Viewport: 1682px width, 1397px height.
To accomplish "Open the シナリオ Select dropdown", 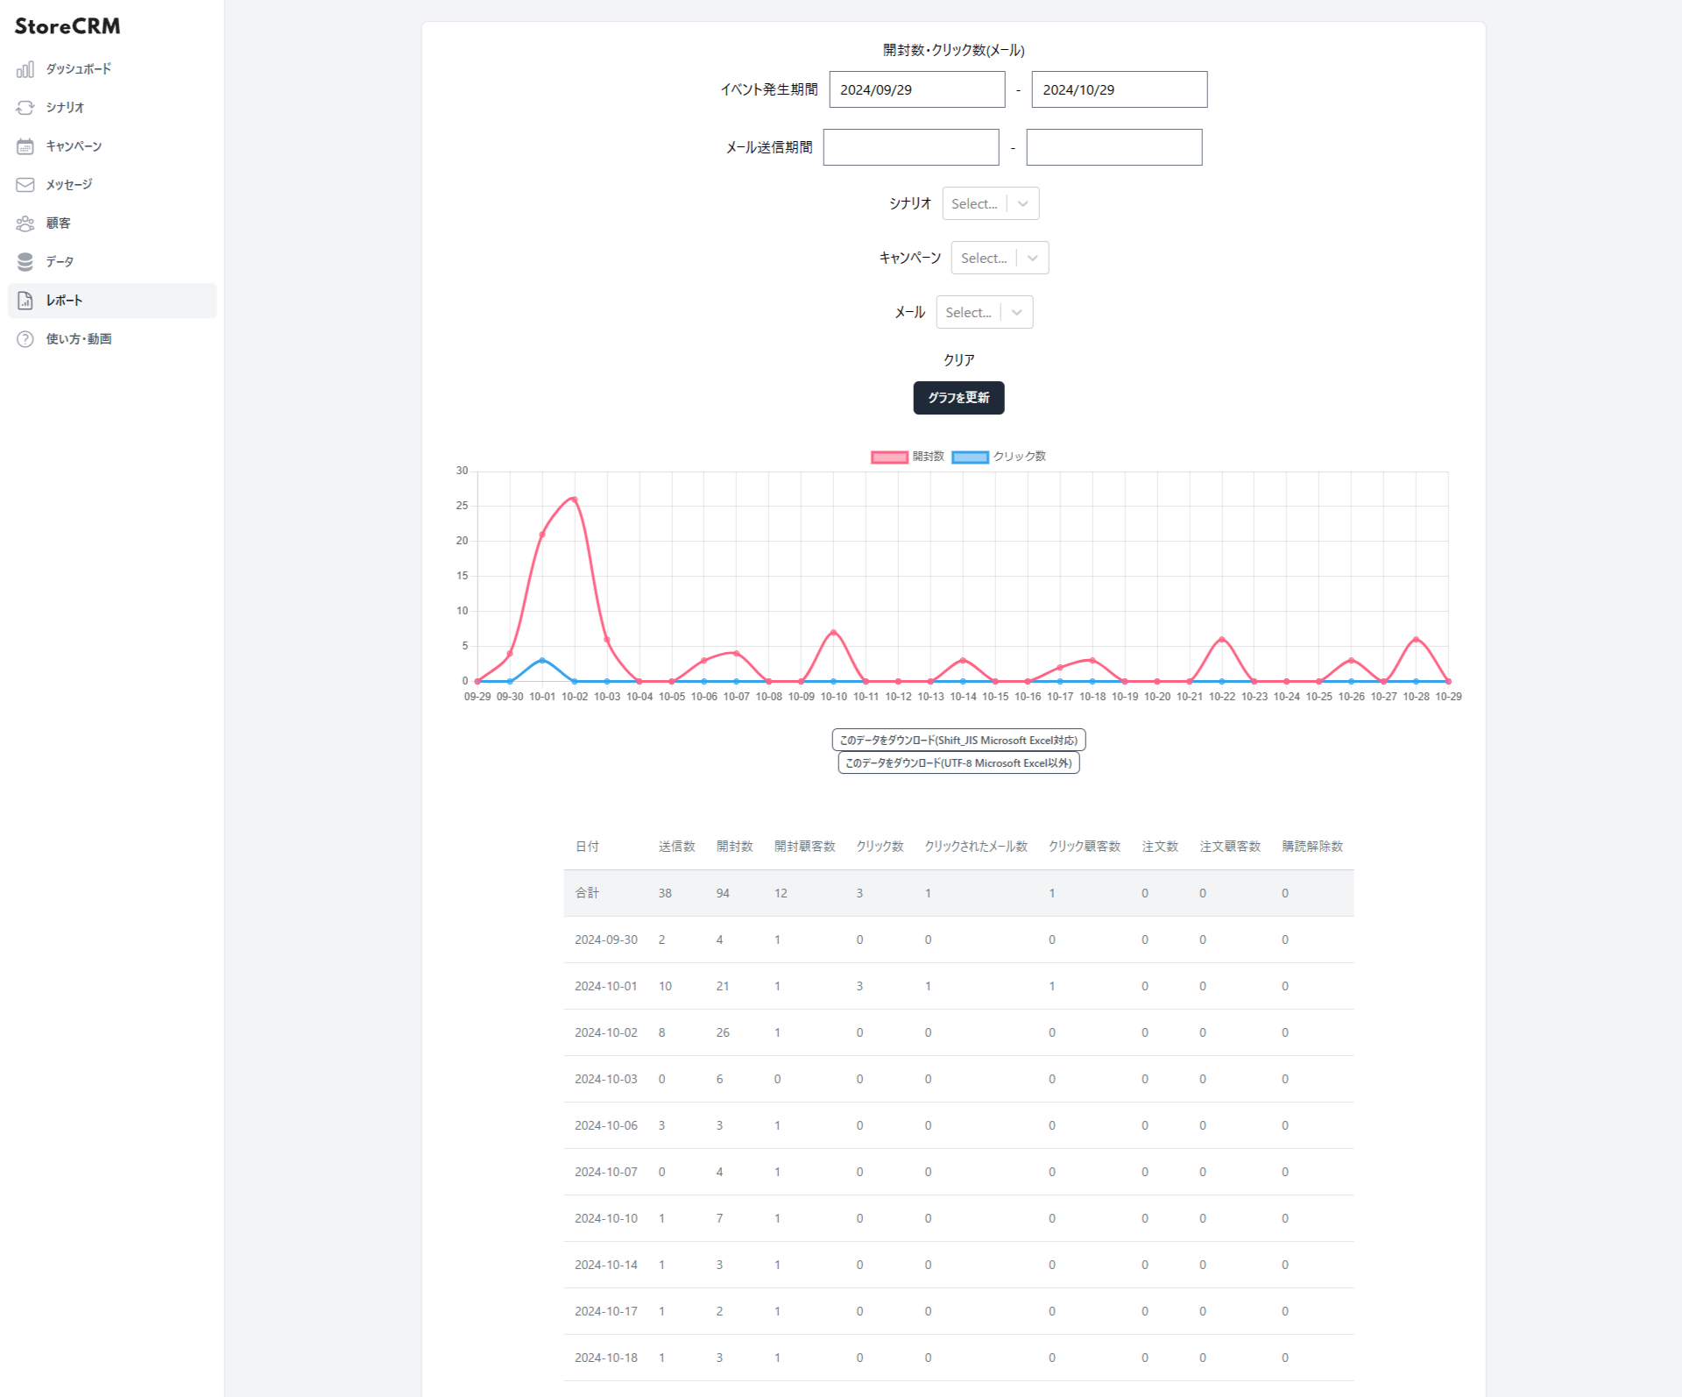I will [990, 203].
